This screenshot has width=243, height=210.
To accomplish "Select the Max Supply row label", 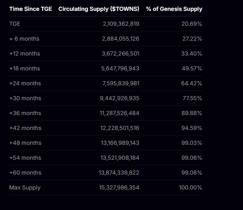I will [25, 187].
